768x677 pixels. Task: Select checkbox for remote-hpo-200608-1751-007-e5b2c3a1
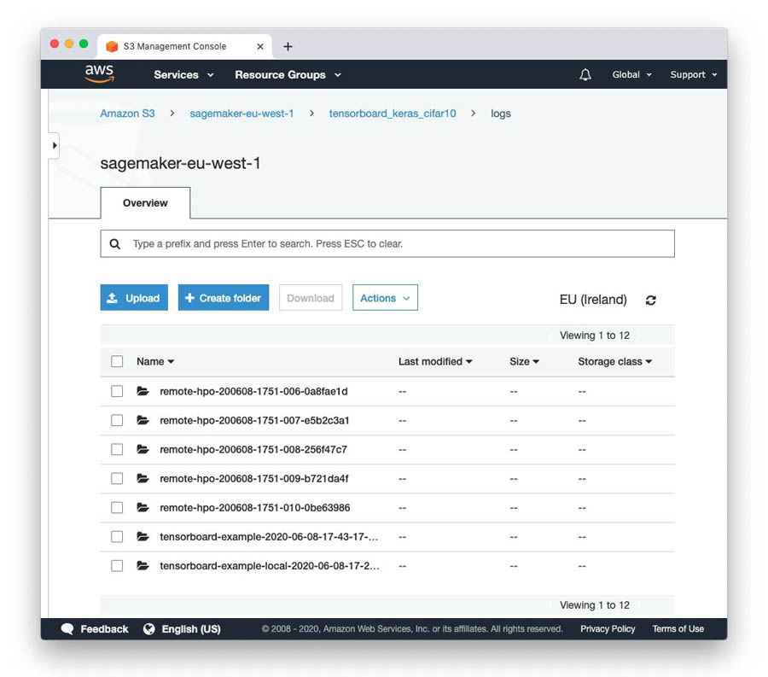click(117, 420)
